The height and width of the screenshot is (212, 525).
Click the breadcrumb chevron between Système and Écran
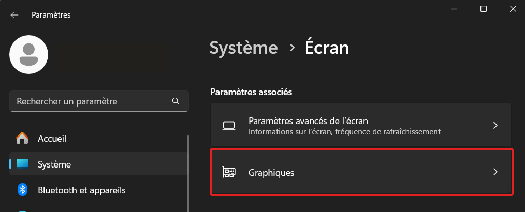coord(292,48)
